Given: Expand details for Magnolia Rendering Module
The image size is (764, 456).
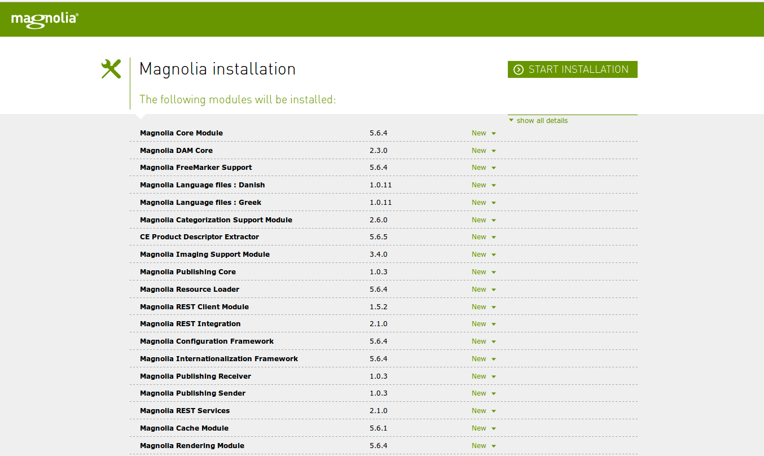Looking at the screenshot, I should click(484, 446).
